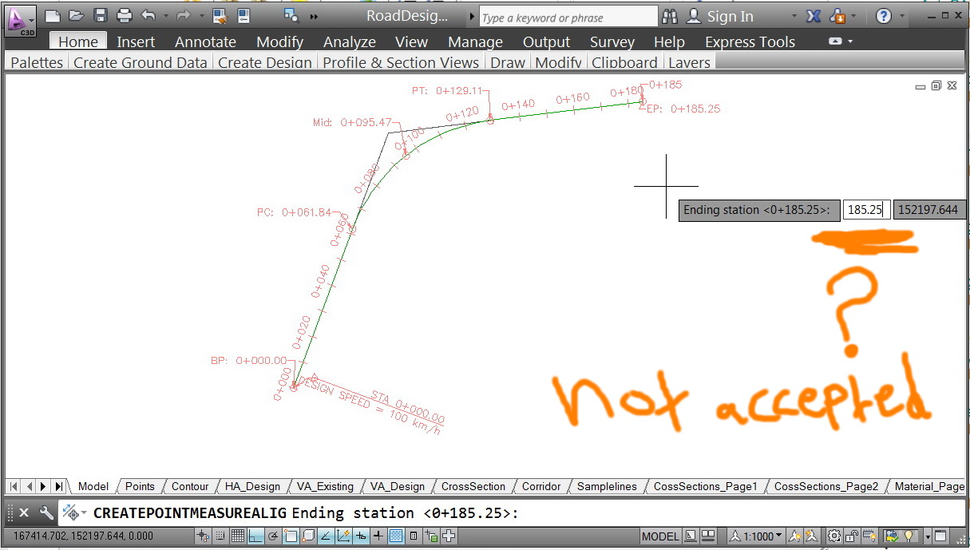
Task: Select the Clean Screen control
Action: pos(940,536)
